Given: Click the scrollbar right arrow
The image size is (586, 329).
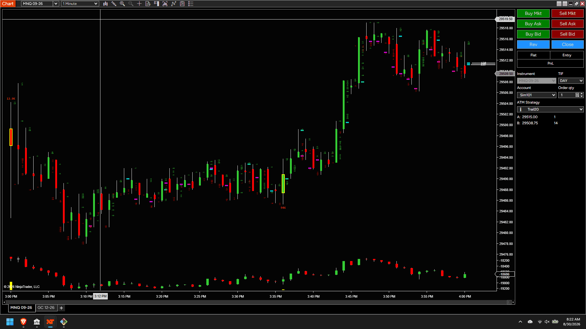Looking at the screenshot, I should tap(513, 302).
